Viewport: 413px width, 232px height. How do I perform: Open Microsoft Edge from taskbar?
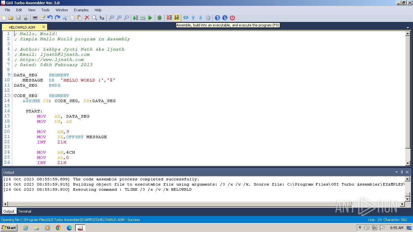point(69,228)
